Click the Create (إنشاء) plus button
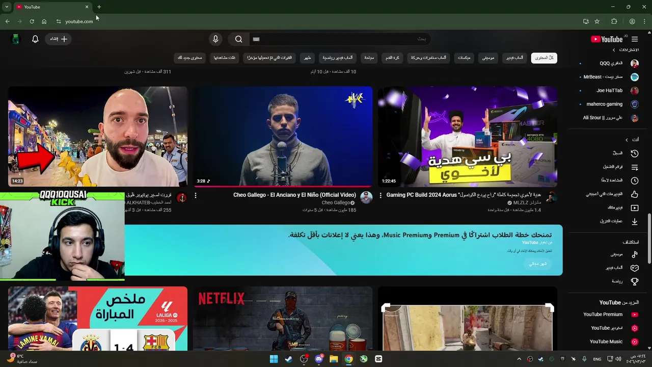The image size is (652, 367). click(x=59, y=39)
